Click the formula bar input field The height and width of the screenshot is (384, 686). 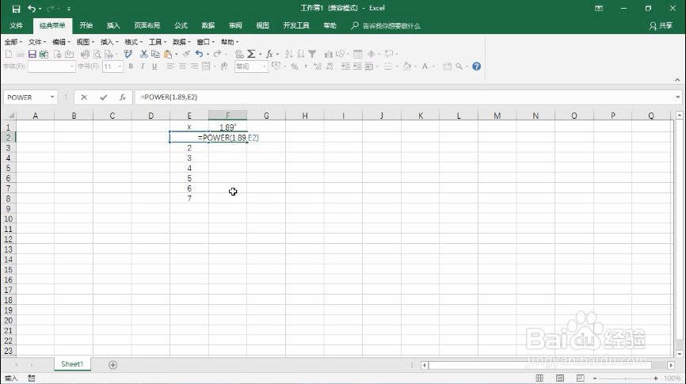[405, 97]
